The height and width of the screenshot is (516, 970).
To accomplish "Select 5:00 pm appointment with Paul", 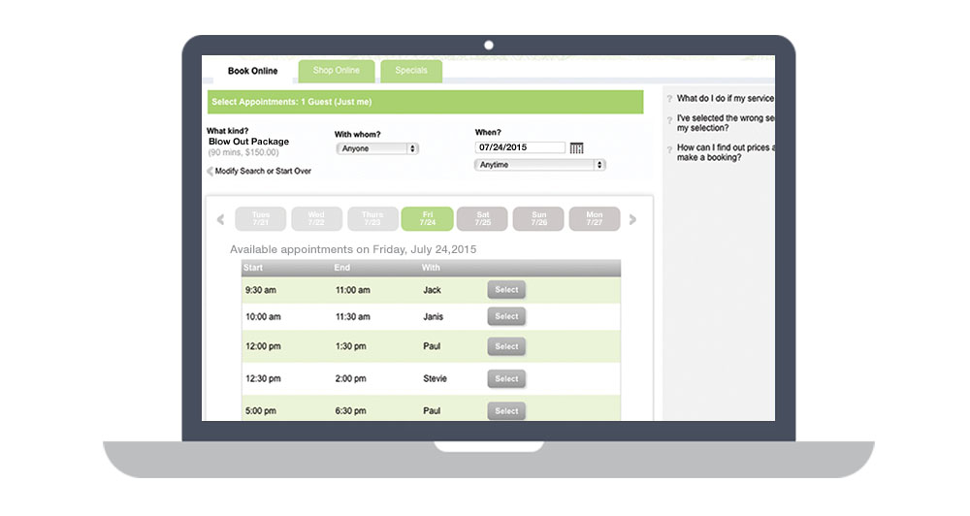I will coord(506,411).
